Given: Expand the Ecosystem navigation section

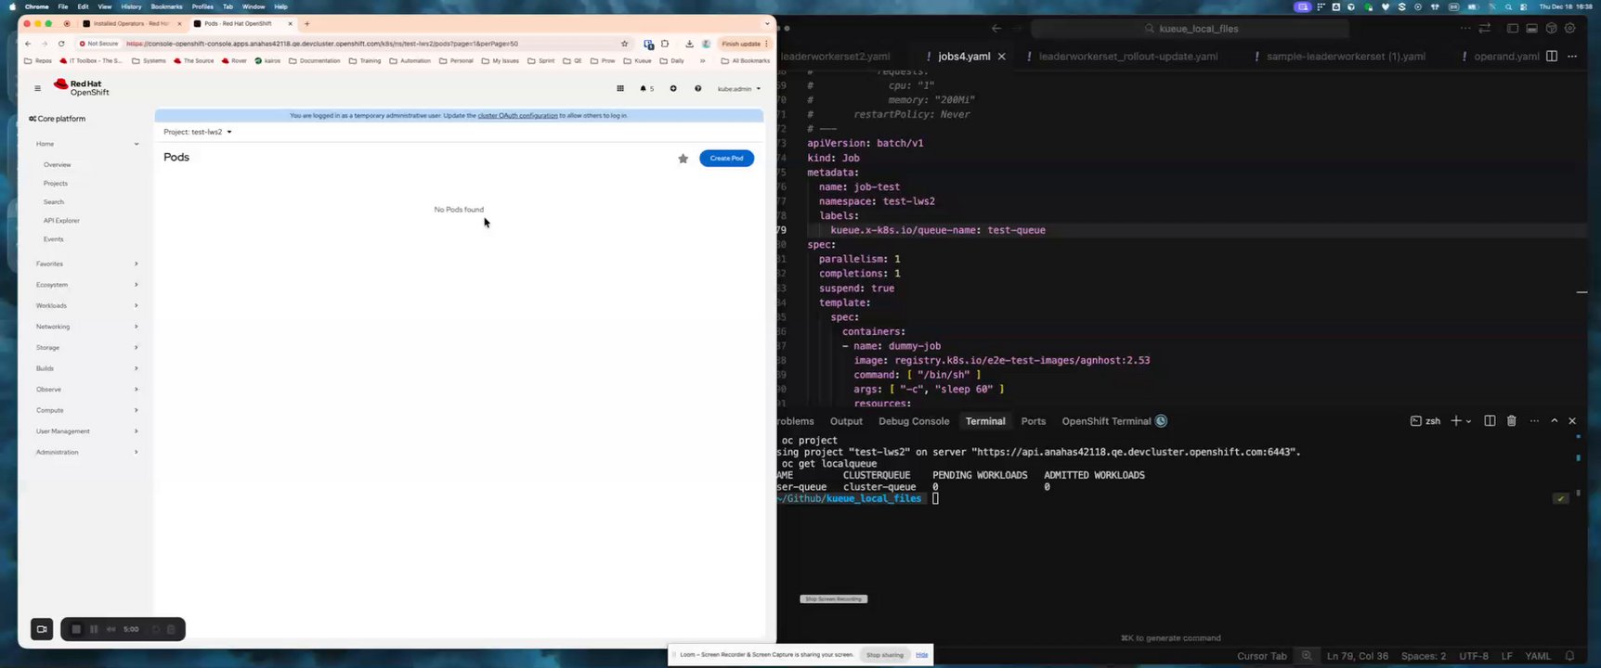Looking at the screenshot, I should pyautogui.click(x=87, y=285).
